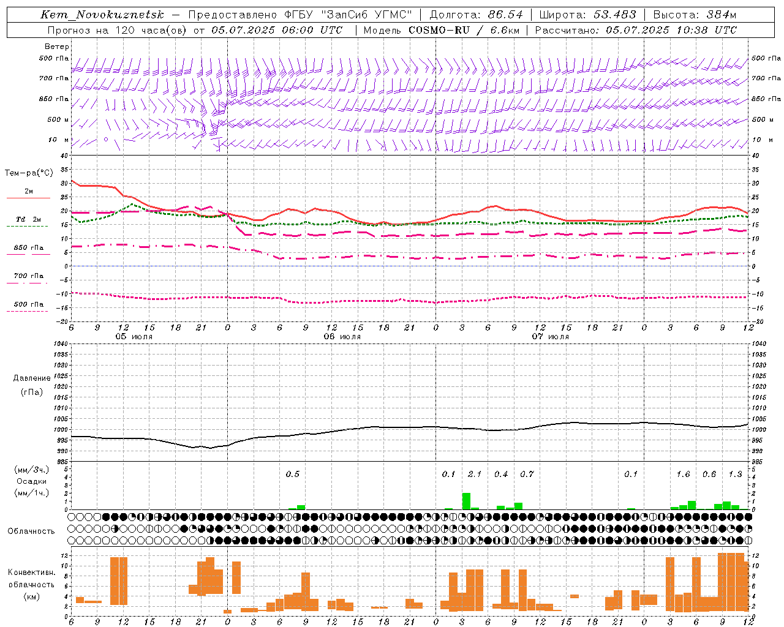This screenshot has height=627, width=784.
Task: Click the elevation label Высота: 384м
Action: point(695,15)
